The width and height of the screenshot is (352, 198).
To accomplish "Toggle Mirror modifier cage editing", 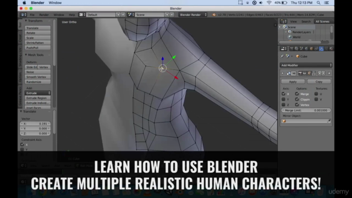I will [313, 73].
